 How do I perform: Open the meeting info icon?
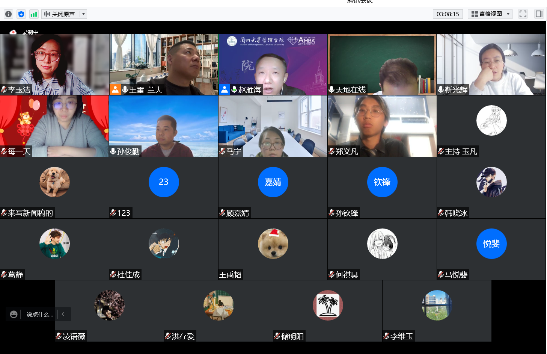coord(8,14)
